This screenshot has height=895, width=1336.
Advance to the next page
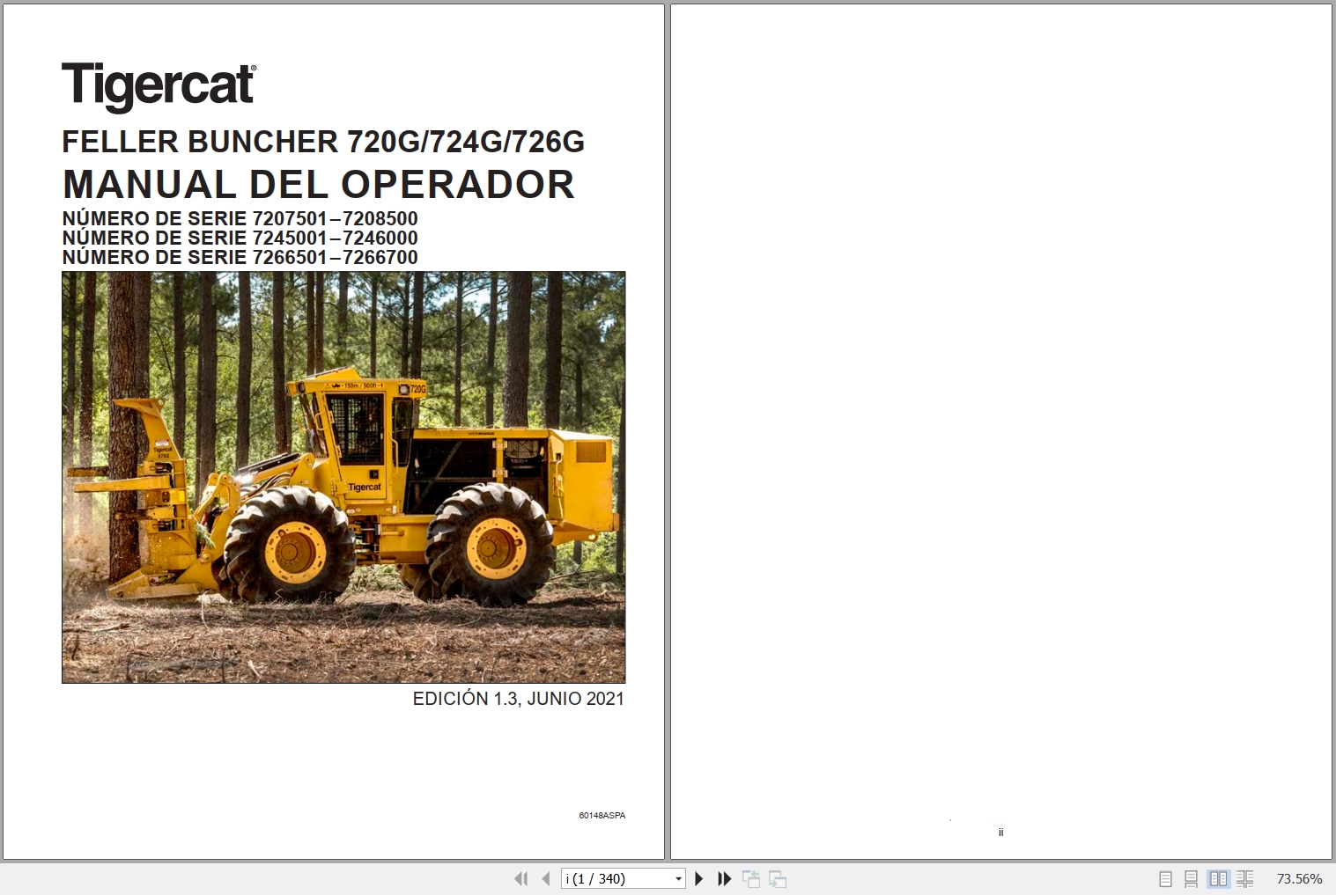(698, 878)
